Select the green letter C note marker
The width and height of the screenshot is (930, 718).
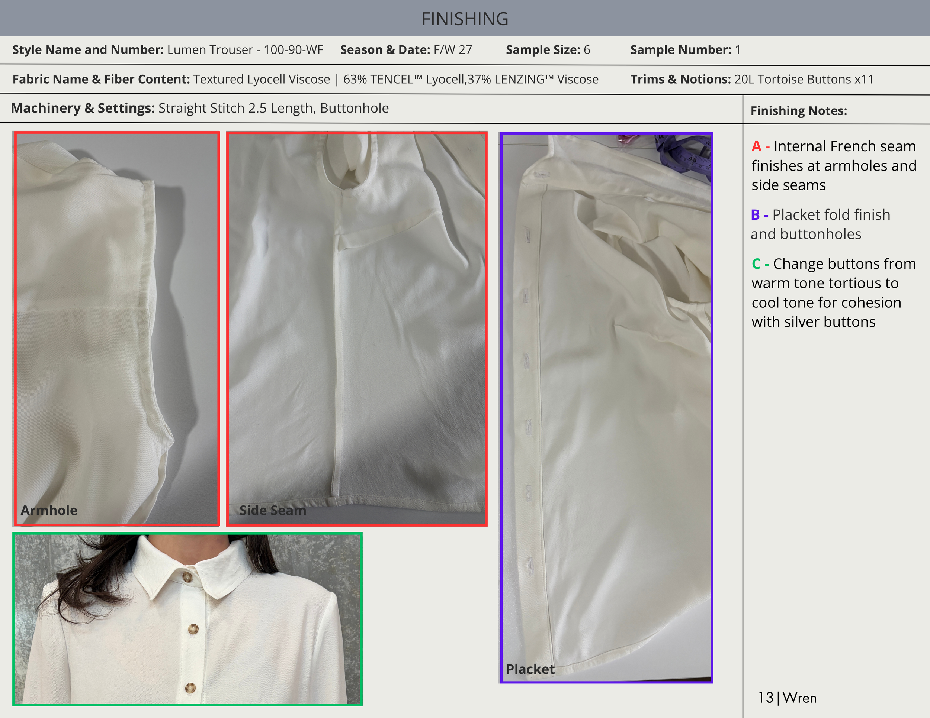pyautogui.click(x=756, y=264)
